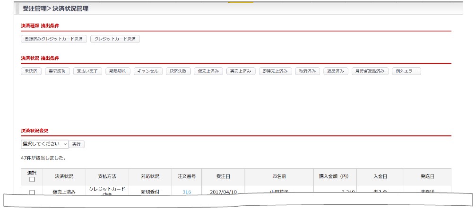Toggle the select-all checkbox in 選択 header
The image size is (476, 209).
(x=32, y=179)
